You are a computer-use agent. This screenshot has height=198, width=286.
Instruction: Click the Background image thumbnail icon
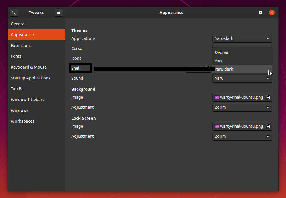click(217, 97)
